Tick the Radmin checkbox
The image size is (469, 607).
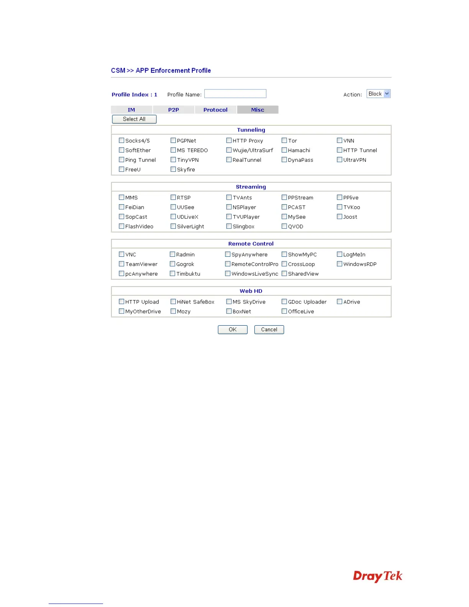click(x=172, y=254)
